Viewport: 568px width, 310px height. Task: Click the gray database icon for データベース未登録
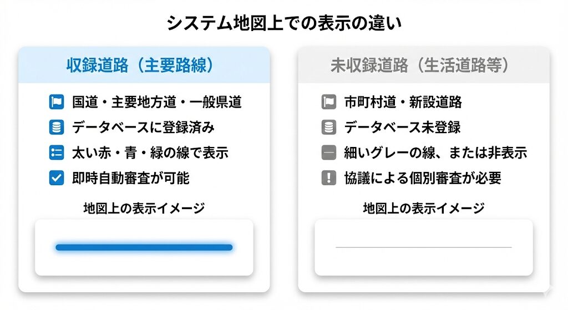pos(328,128)
